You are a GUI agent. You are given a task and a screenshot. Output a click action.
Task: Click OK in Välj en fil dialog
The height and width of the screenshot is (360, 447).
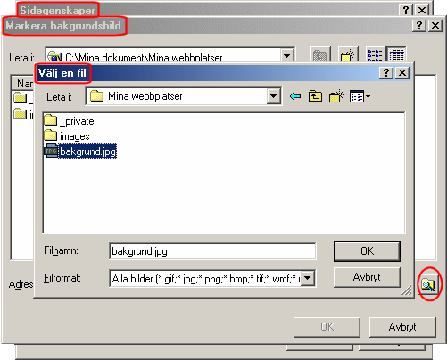[x=367, y=251]
